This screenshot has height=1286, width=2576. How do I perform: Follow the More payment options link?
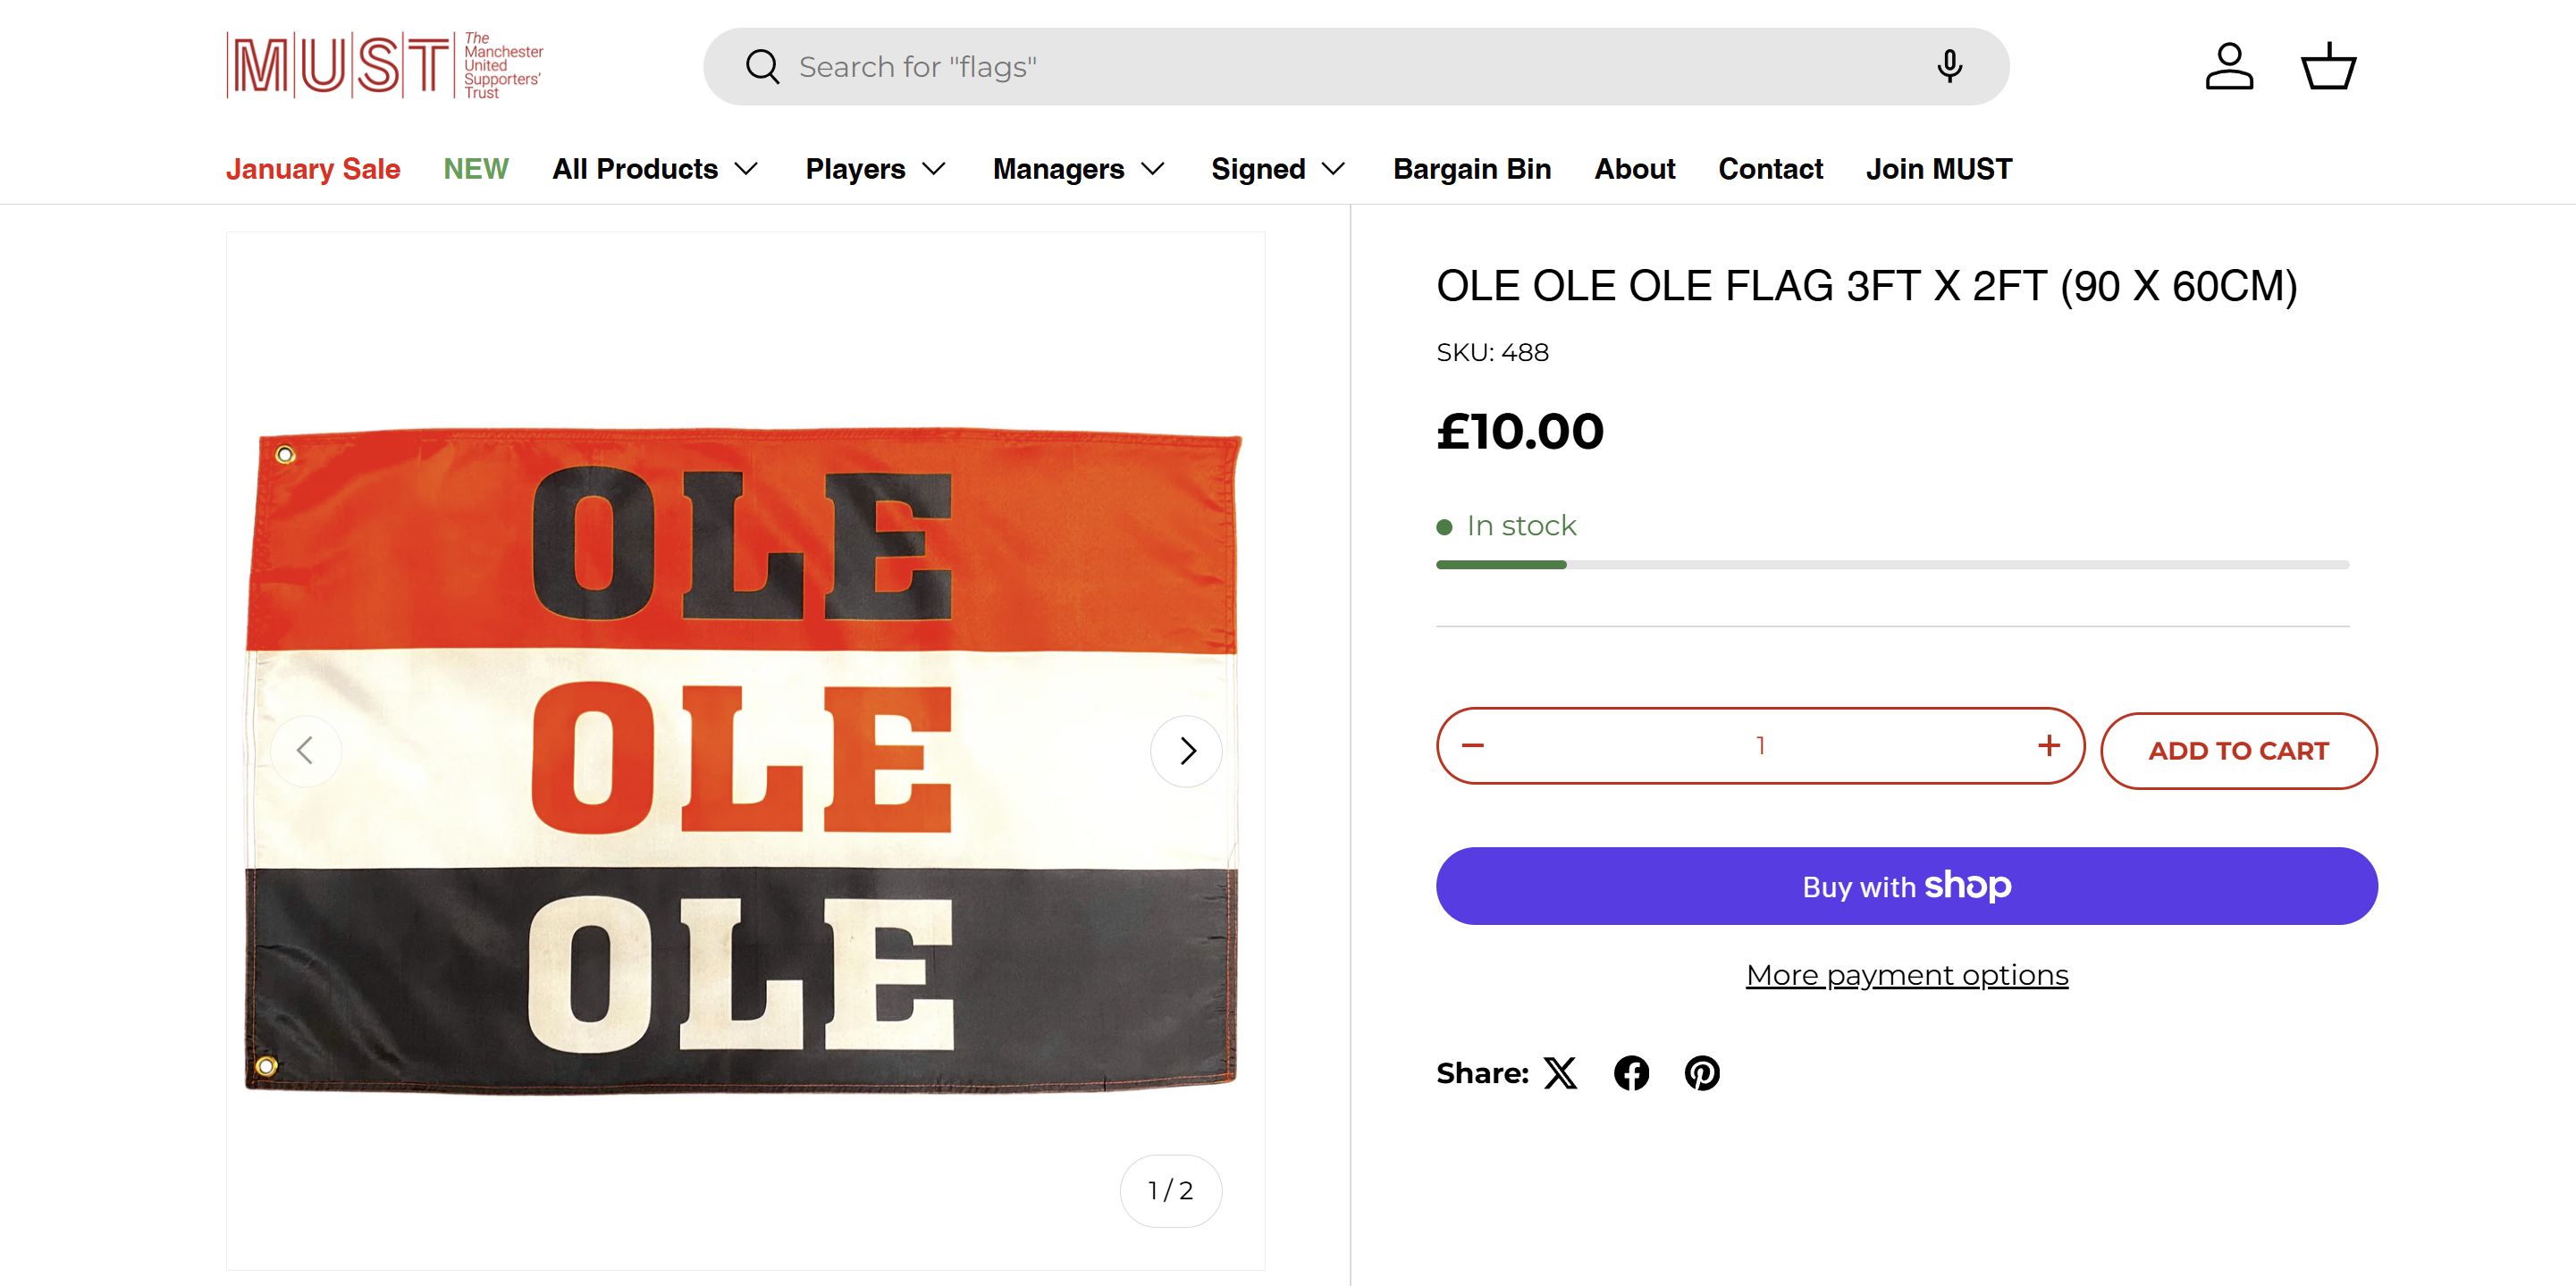click(1907, 975)
